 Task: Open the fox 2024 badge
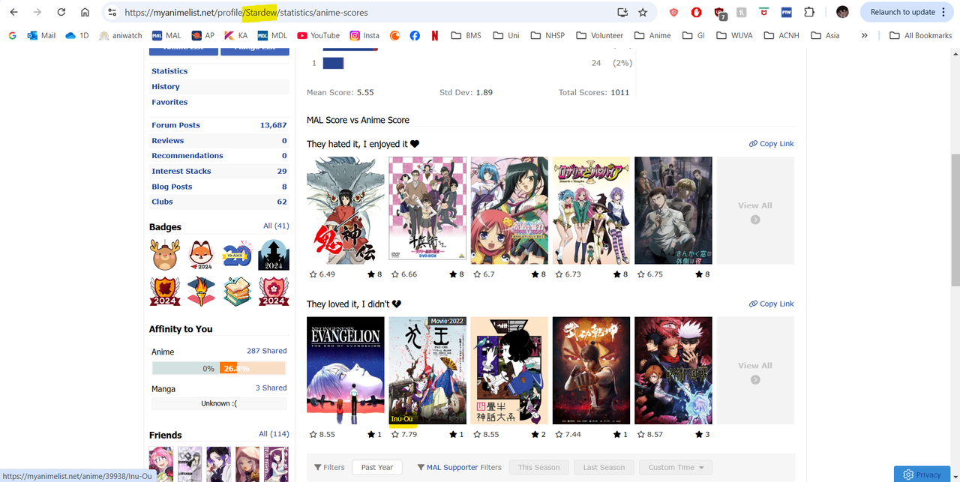click(201, 255)
